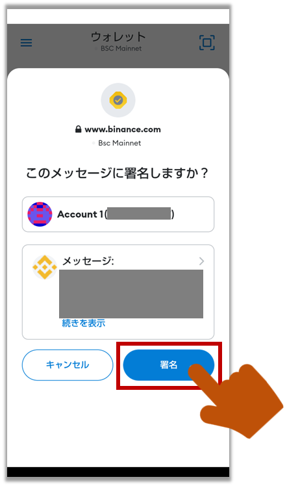Click the ウォレット title in the header

click(118, 37)
